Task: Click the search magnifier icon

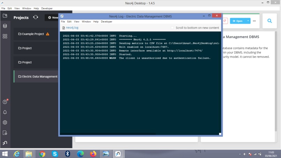Action: coord(269,21)
